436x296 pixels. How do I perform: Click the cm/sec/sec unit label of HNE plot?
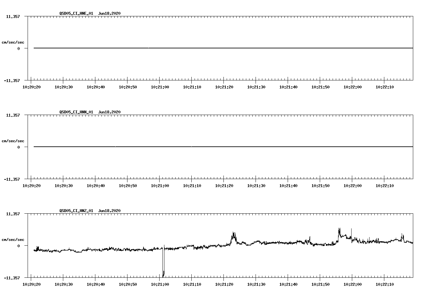(13, 42)
